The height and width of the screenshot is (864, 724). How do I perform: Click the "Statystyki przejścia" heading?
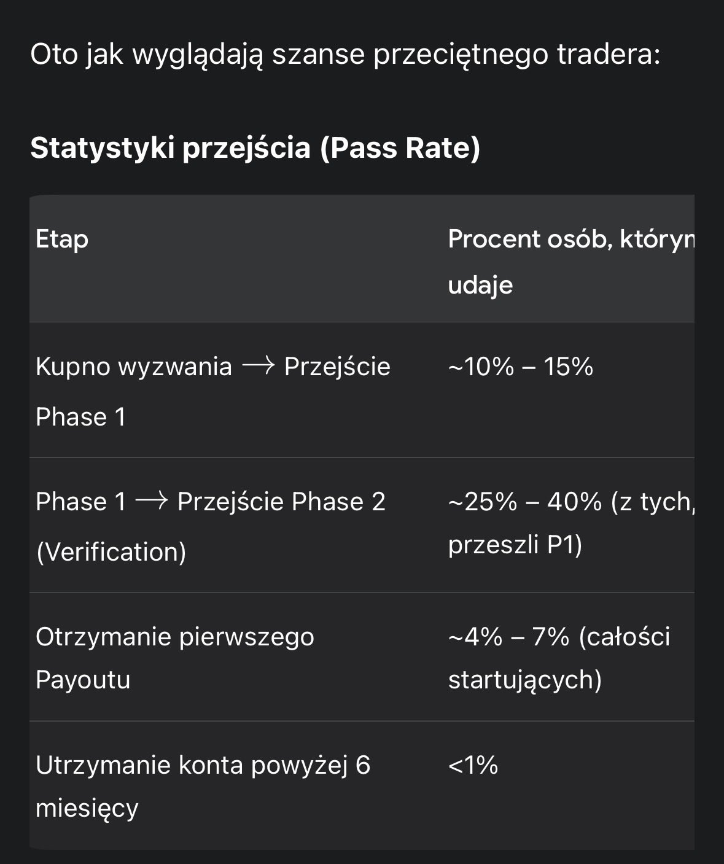(x=170, y=148)
